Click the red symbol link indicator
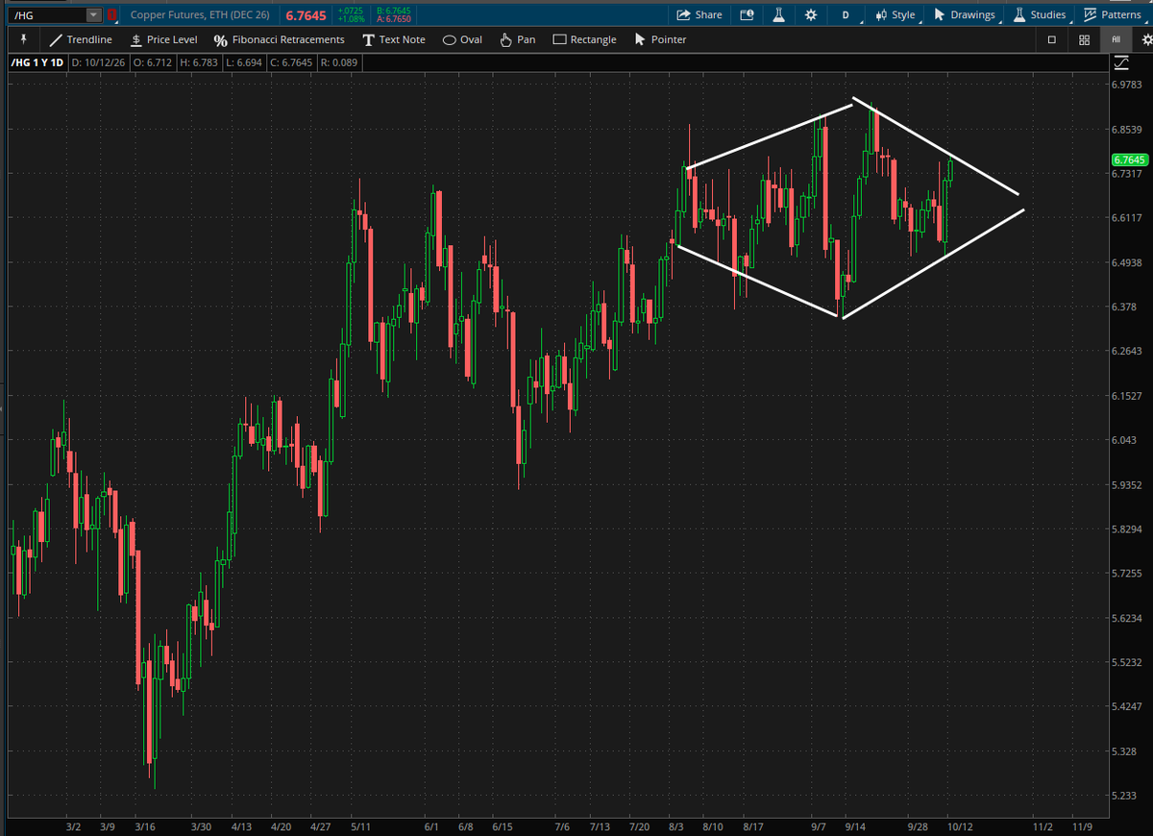Screen dimensions: 1153x836 [112, 14]
